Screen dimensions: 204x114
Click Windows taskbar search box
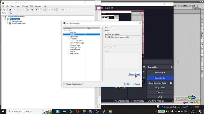pos(29,111)
